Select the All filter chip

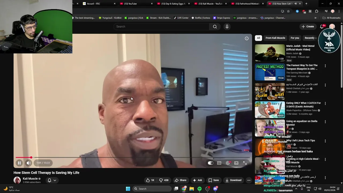tap(258, 38)
